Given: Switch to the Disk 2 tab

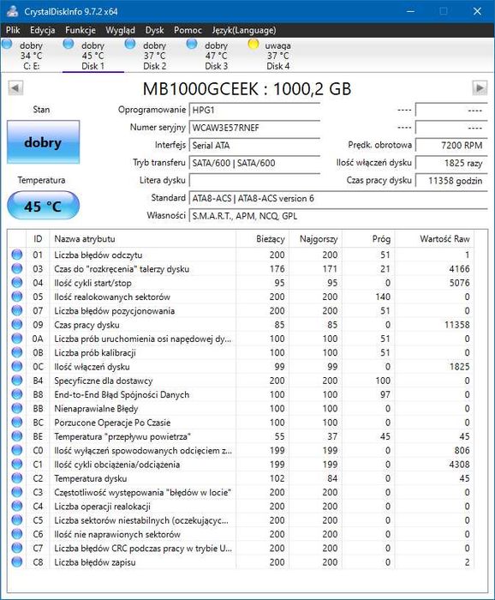Looking at the screenshot, I should (x=154, y=56).
